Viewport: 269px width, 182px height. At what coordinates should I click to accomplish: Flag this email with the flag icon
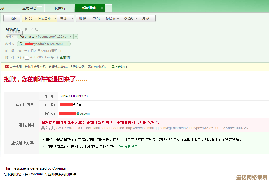point(32,29)
